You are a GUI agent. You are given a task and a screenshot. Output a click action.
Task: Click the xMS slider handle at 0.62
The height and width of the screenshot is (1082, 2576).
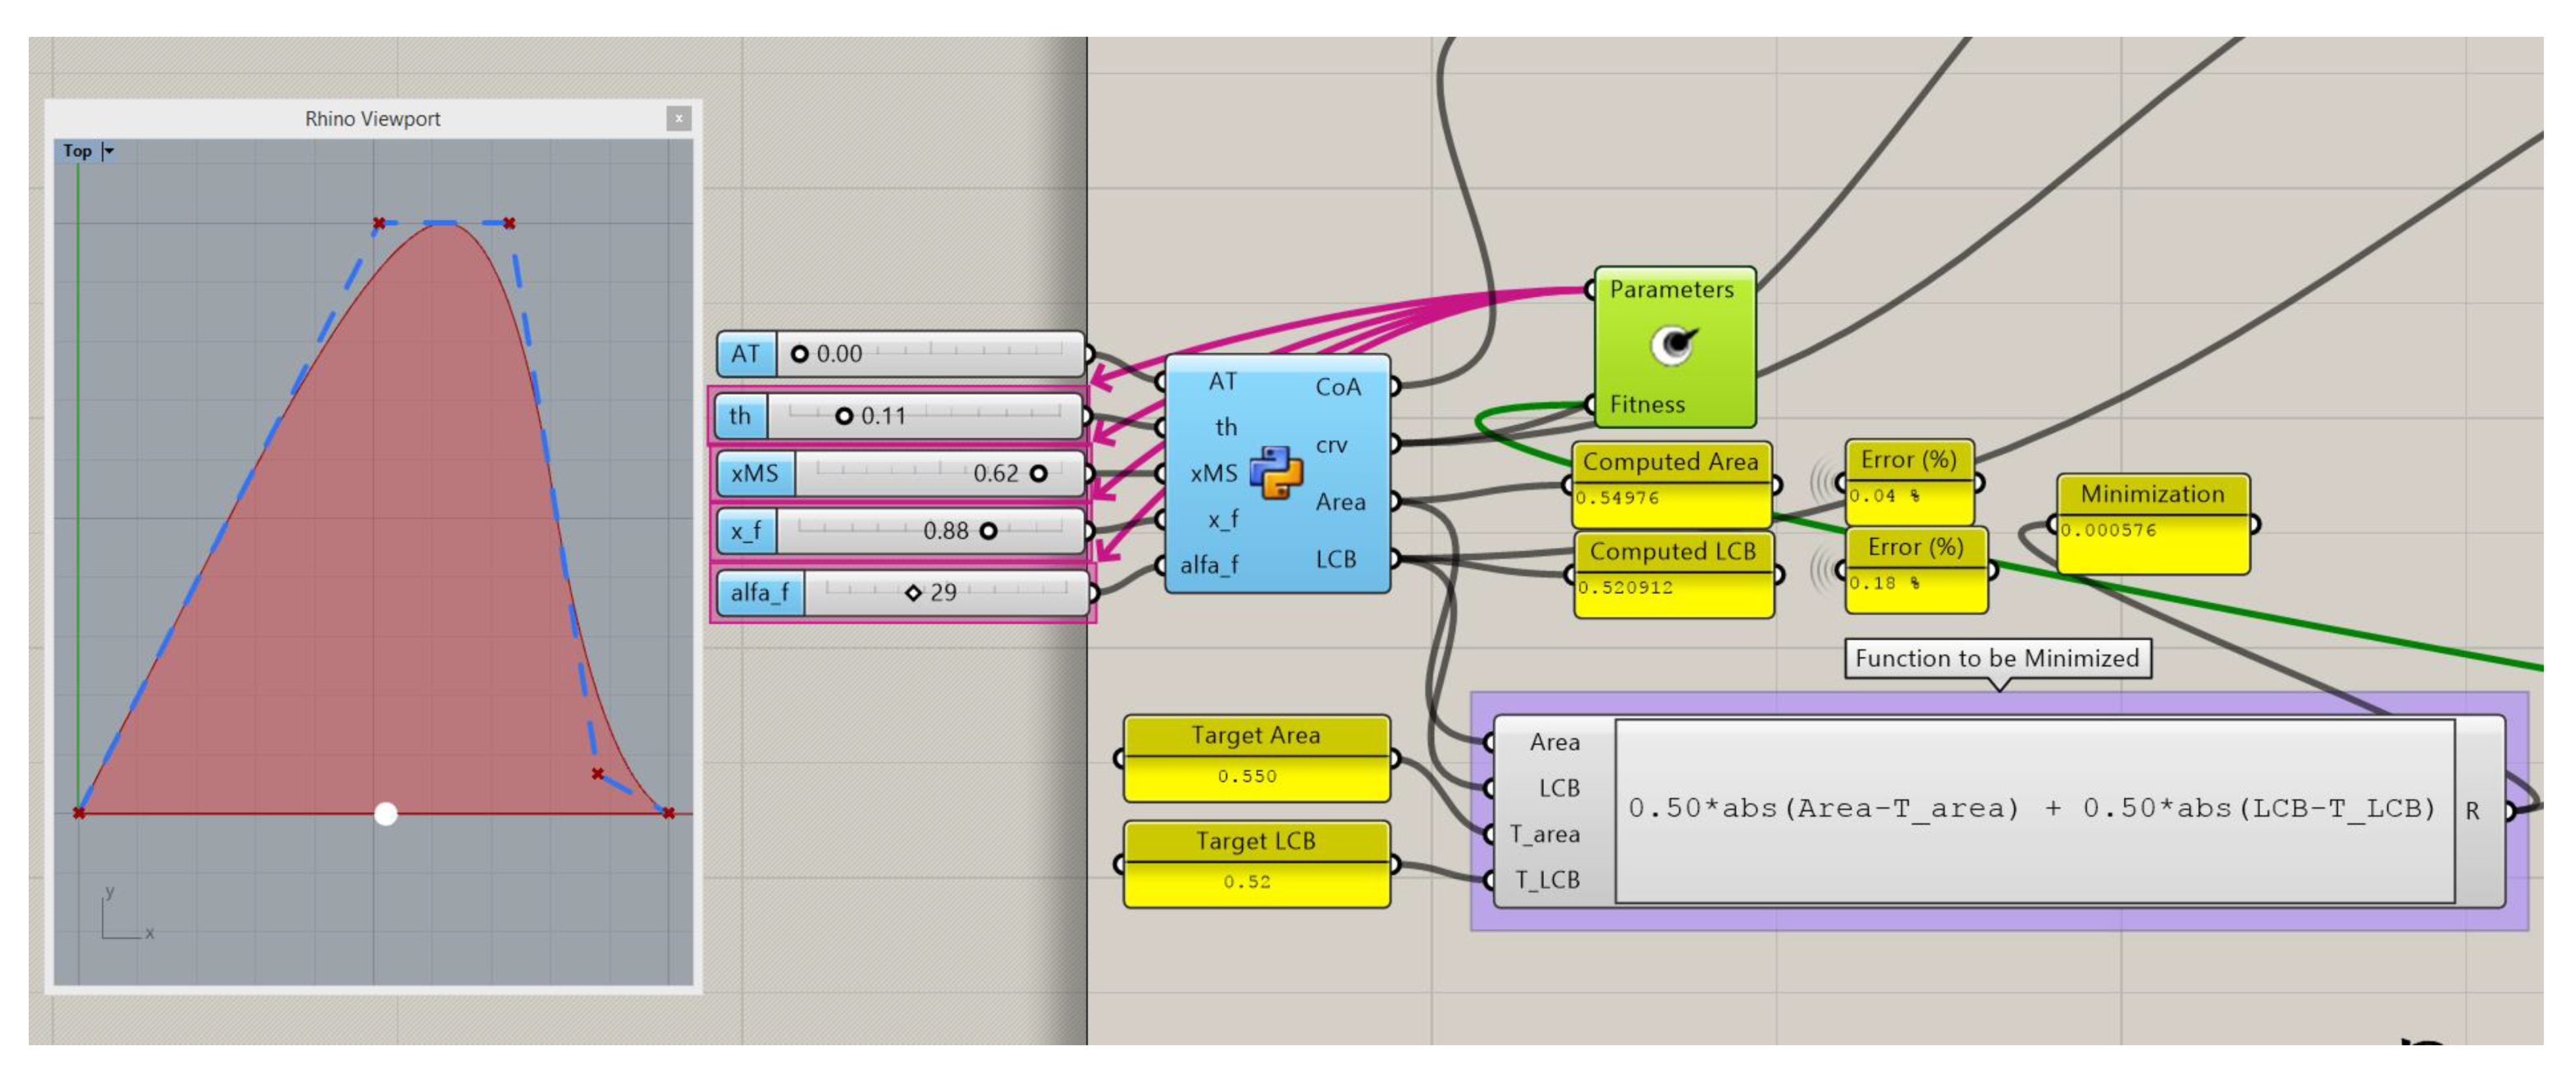point(1039,473)
